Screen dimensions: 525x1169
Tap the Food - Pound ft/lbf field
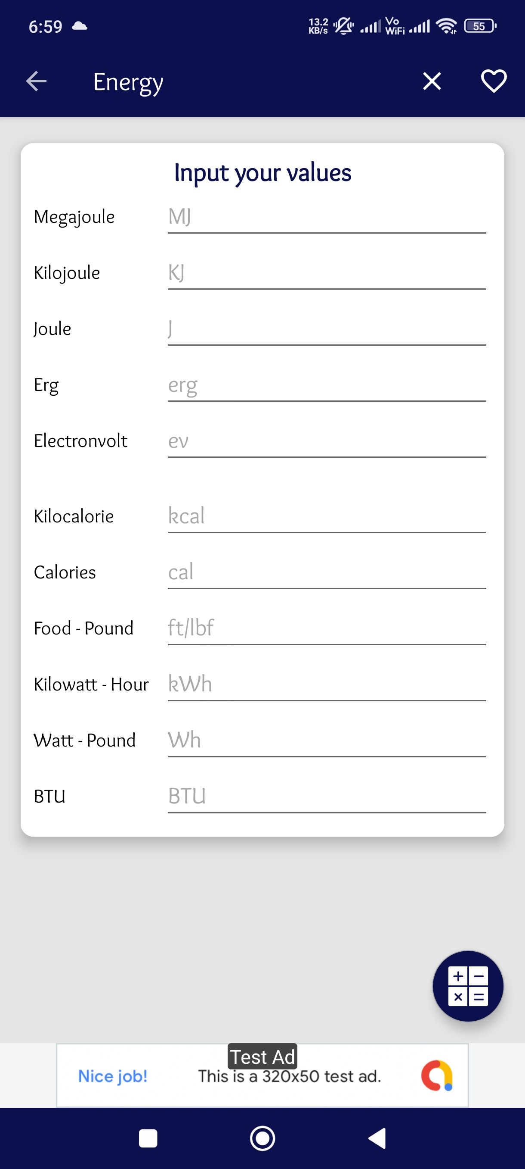[x=326, y=629]
